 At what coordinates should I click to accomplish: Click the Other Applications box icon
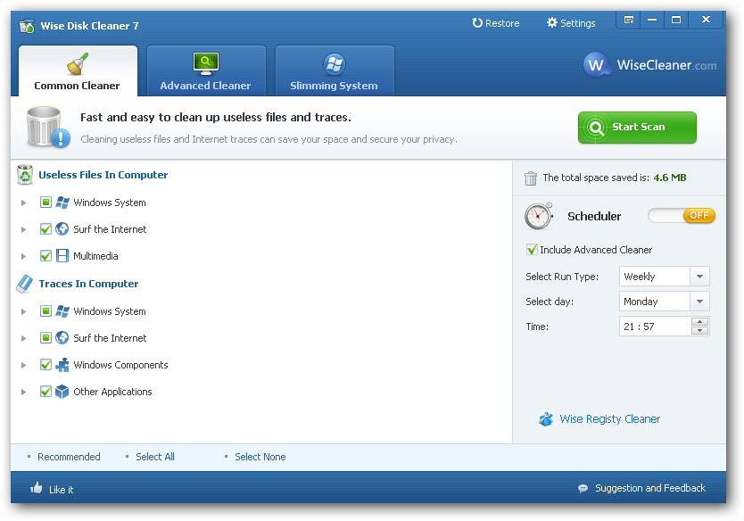[x=62, y=392]
